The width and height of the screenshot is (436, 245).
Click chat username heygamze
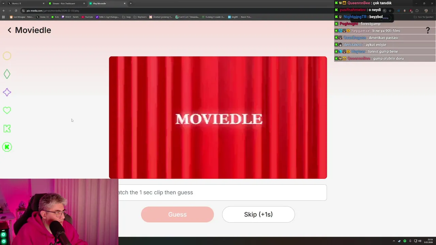pyautogui.click(x=360, y=31)
